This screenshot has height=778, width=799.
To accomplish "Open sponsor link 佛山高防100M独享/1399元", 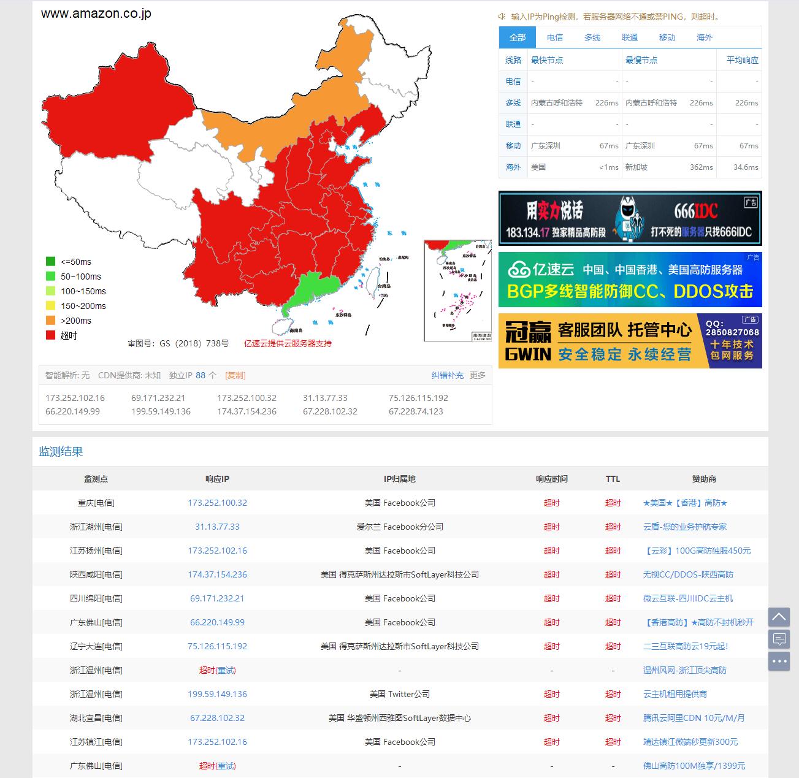I will 694,766.
